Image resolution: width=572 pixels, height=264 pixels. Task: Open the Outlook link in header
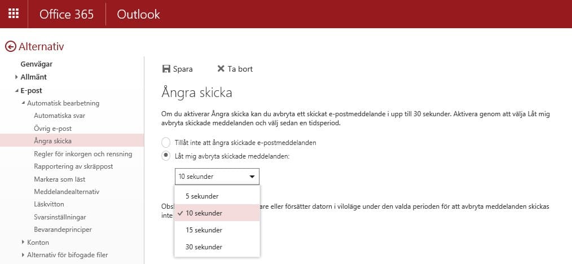138,14
